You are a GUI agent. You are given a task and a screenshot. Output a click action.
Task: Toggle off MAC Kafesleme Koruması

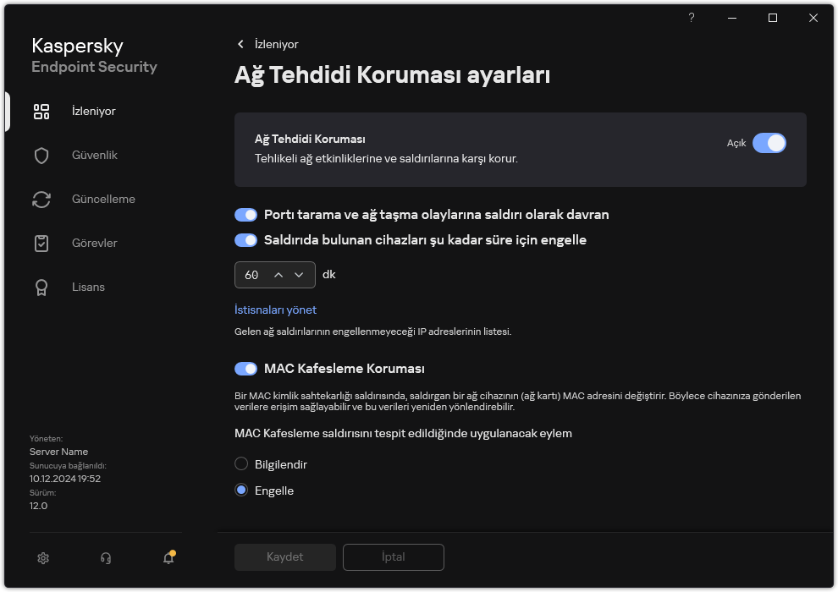245,368
